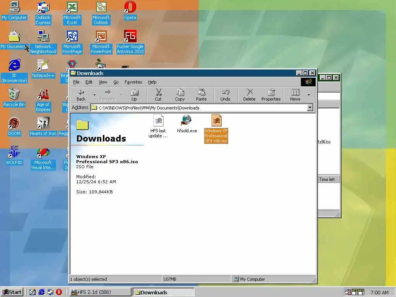
Task: Launch Opera from desktop icon
Action: (x=130, y=10)
